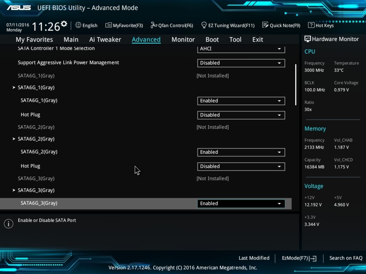The width and height of the screenshot is (366, 274).
Task: Open Hot Plug dropdown under SATA6G_2
Action: pyautogui.click(x=241, y=166)
